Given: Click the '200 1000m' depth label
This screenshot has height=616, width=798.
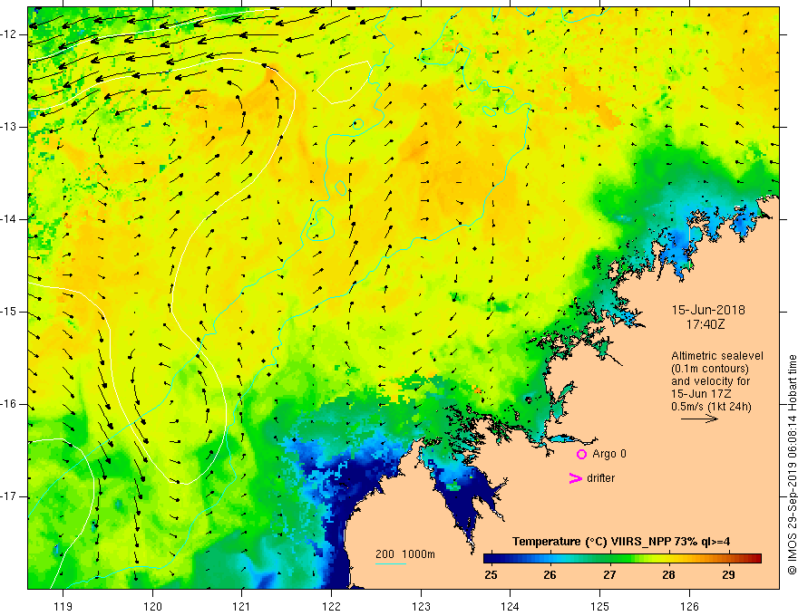Looking at the screenshot, I should tap(405, 554).
